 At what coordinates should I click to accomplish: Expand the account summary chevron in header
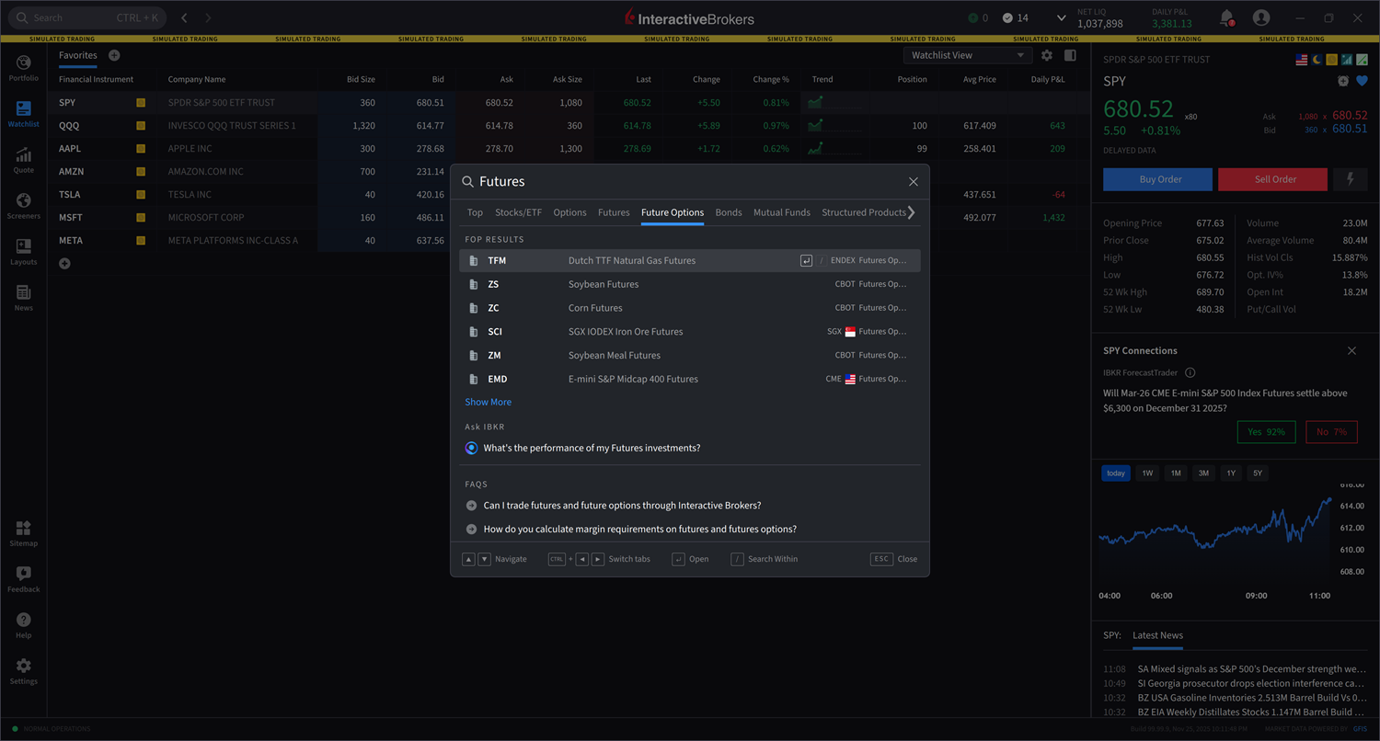pyautogui.click(x=1061, y=17)
